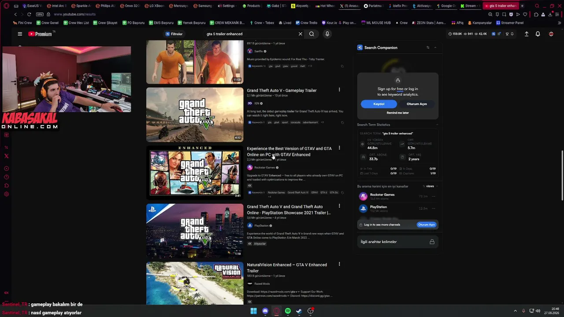Open the Filtreler filter button
Viewport: 564px width, 317px height.
174,34
